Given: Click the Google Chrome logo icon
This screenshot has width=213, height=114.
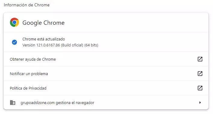Looking at the screenshot, I should click(14, 22).
